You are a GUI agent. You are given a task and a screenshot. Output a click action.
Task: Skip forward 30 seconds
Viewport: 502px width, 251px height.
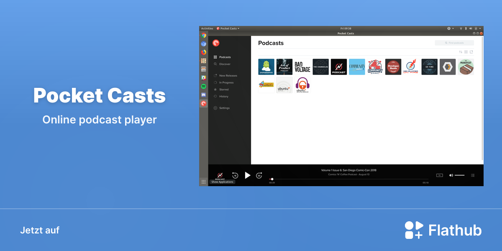point(259,176)
